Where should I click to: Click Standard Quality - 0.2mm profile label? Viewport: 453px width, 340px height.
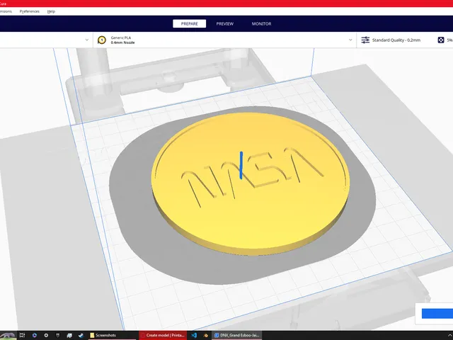(396, 40)
